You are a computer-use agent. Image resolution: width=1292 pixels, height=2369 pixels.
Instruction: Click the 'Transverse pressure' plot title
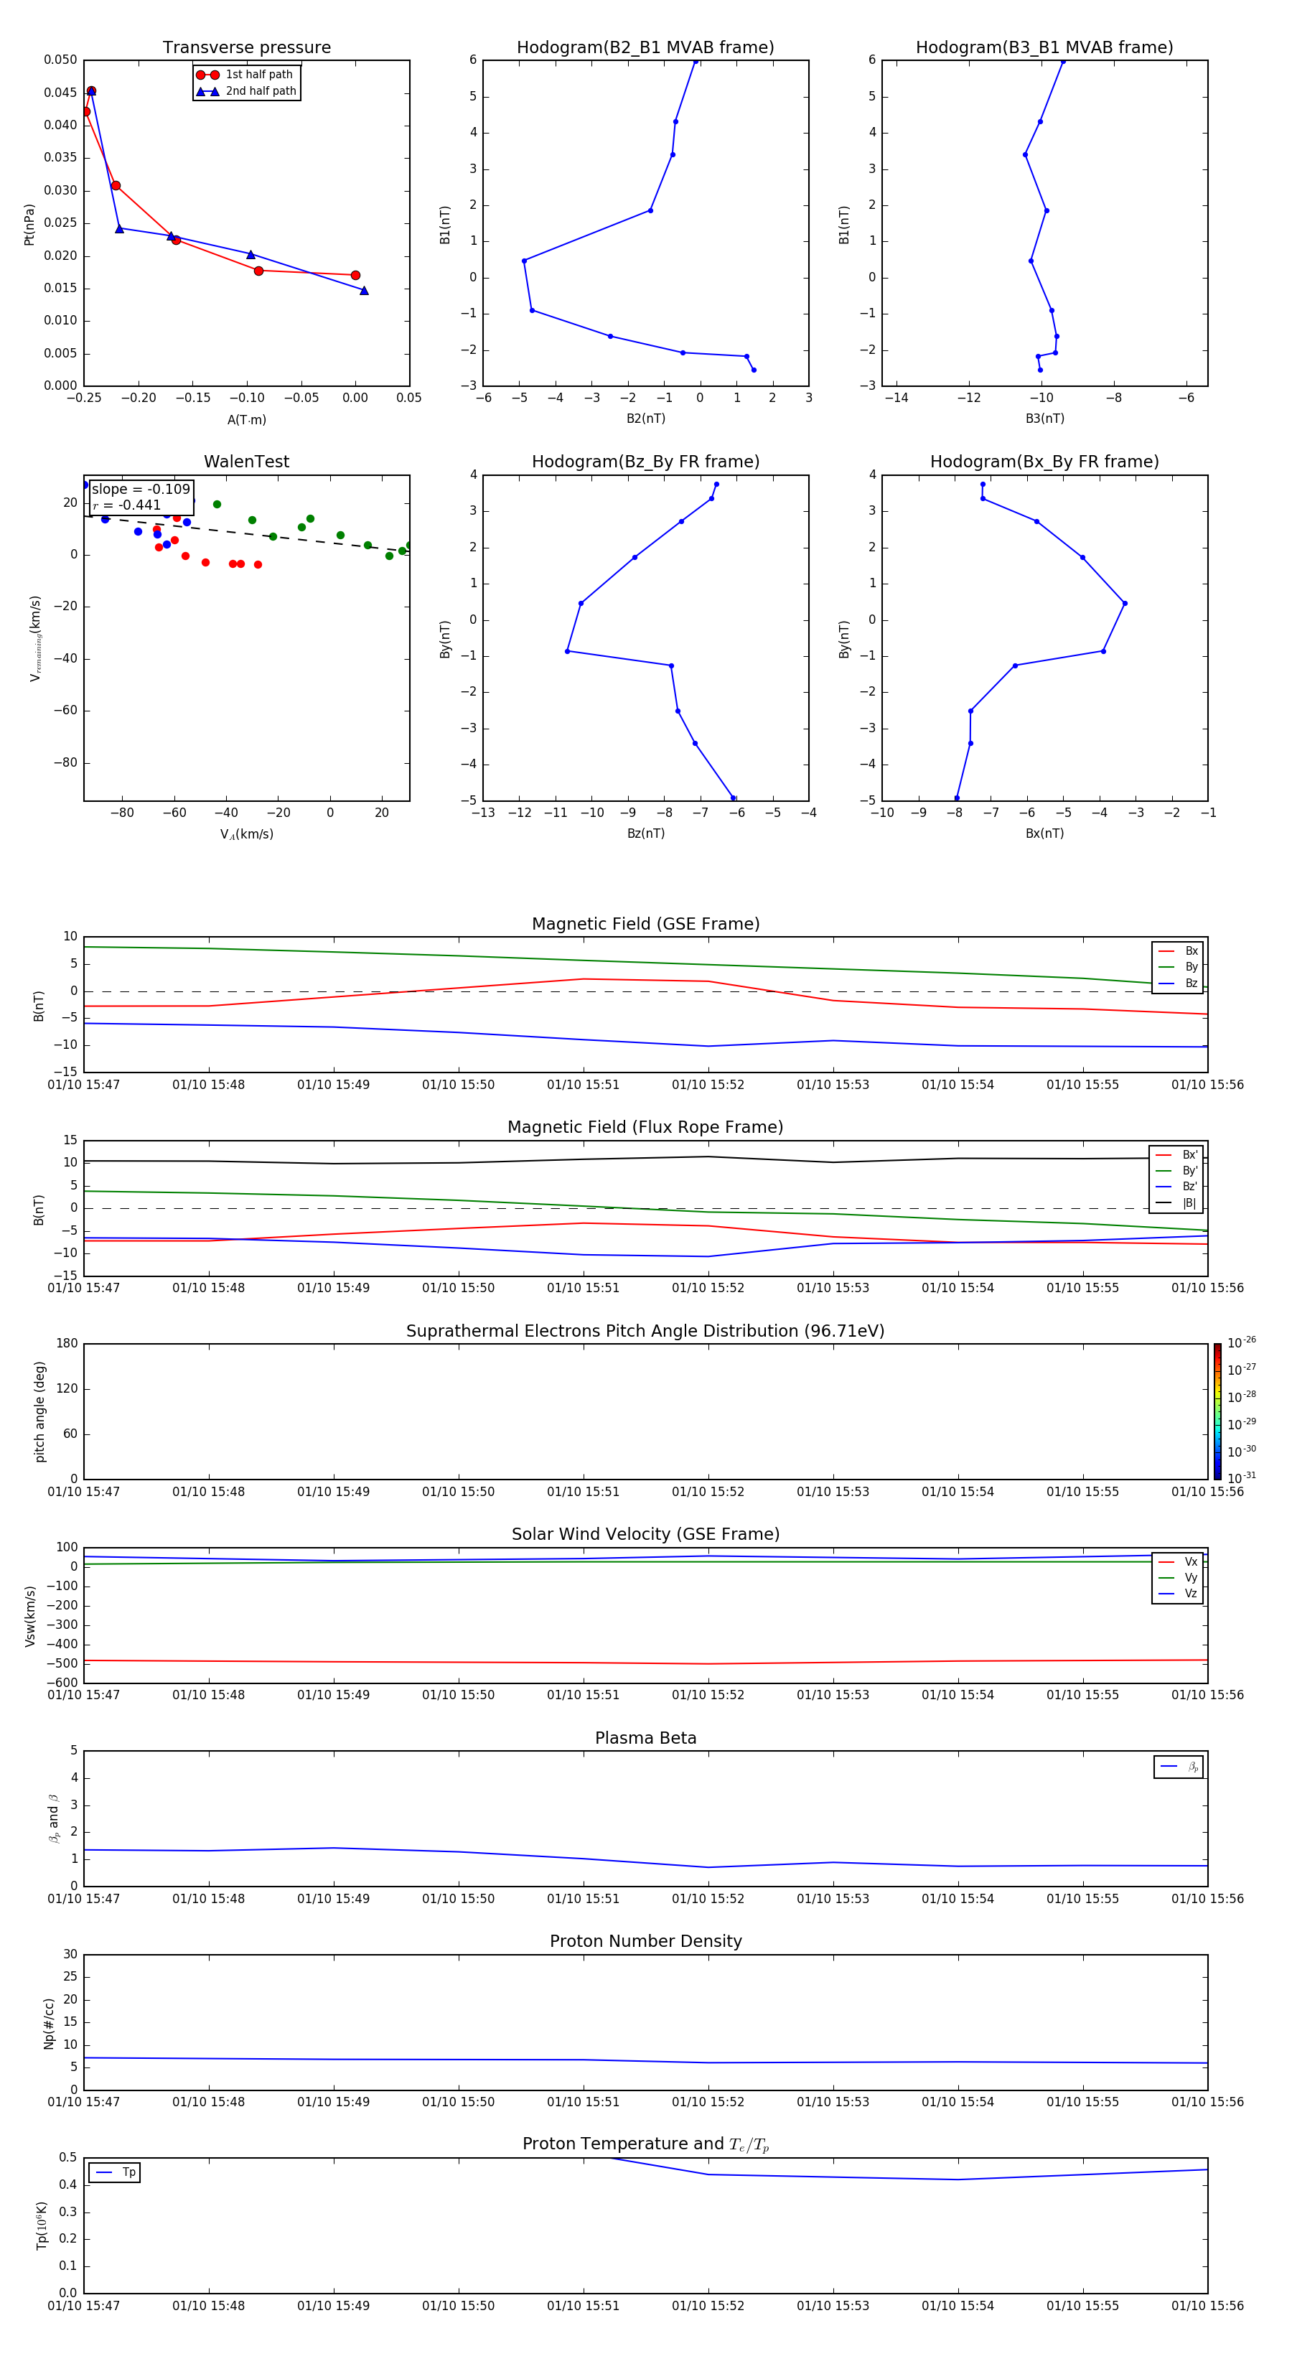pyautogui.click(x=246, y=48)
